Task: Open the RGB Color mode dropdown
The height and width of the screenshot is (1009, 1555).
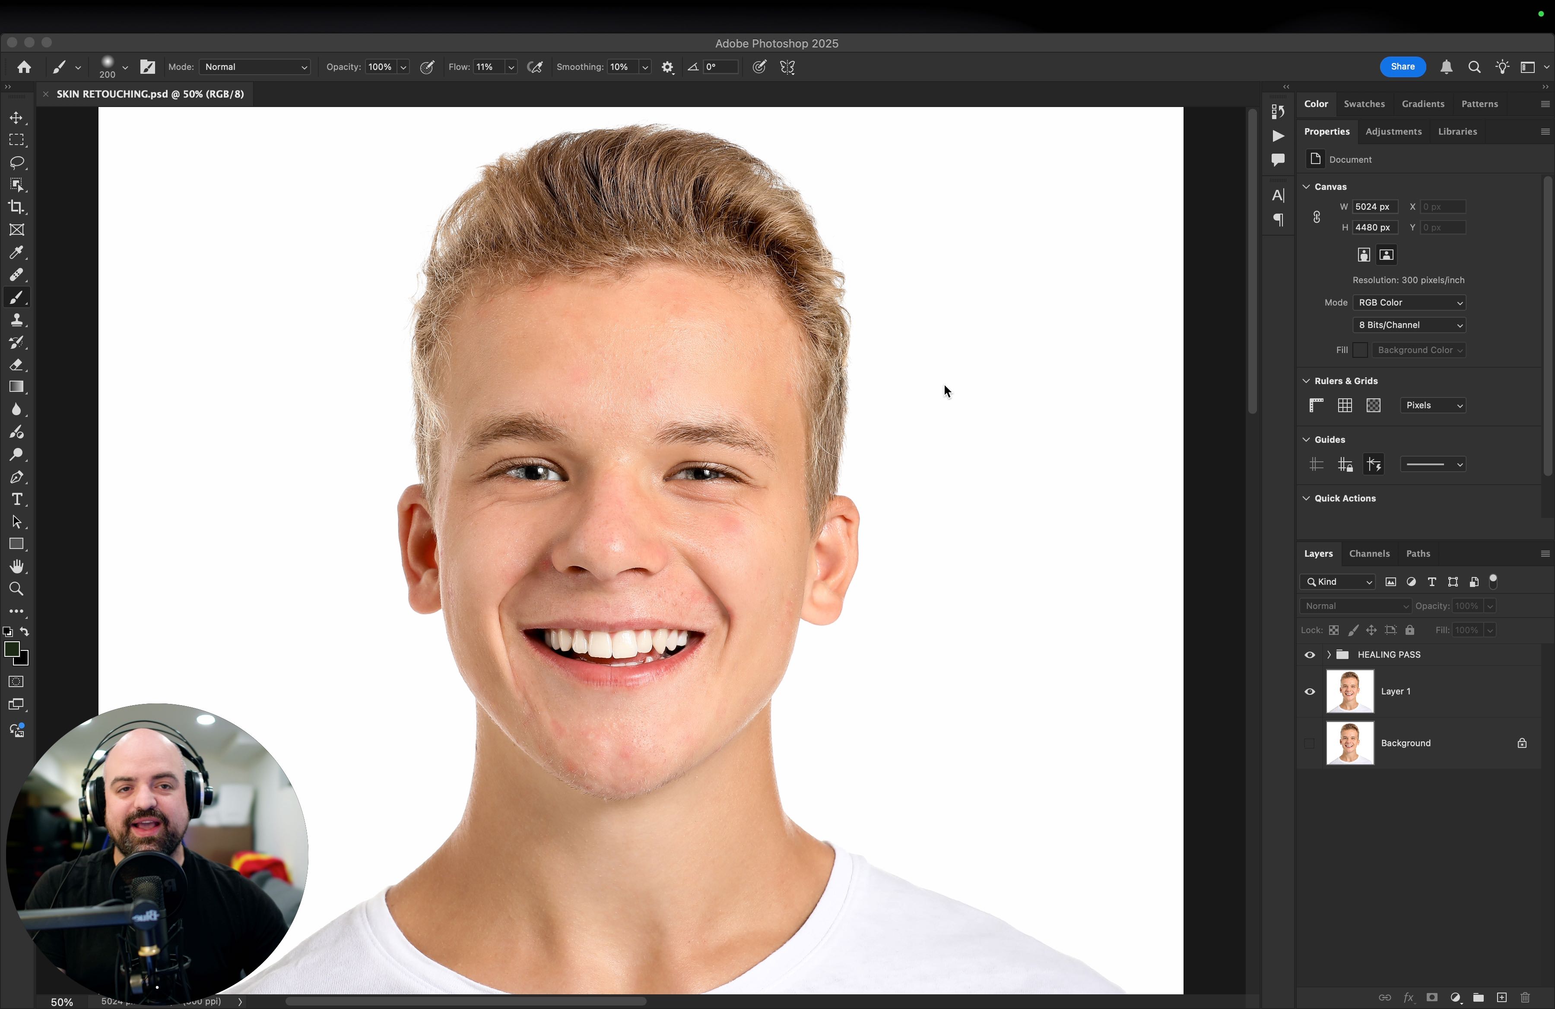Action: pos(1409,303)
